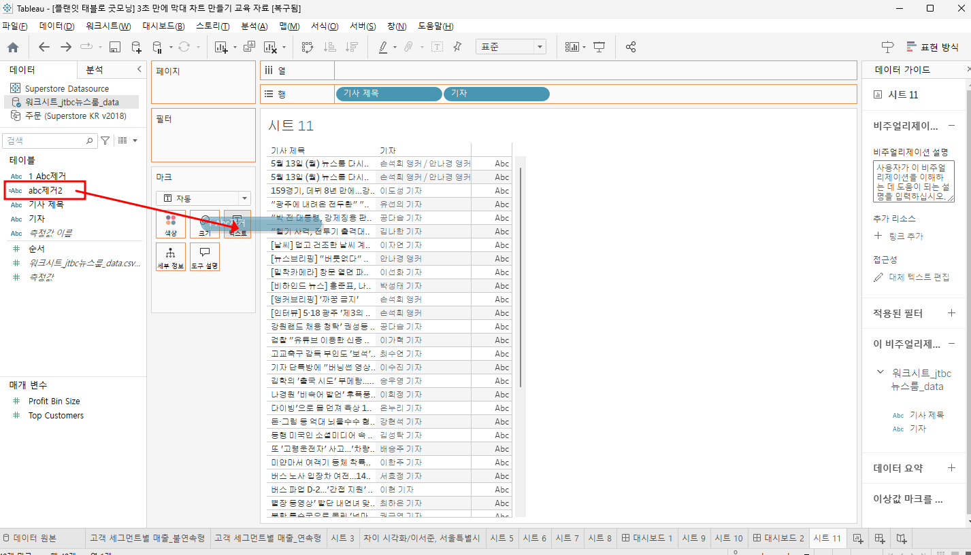Collapse the 비주얼리제이... section in data guide
The image size is (971, 555).
(951, 126)
